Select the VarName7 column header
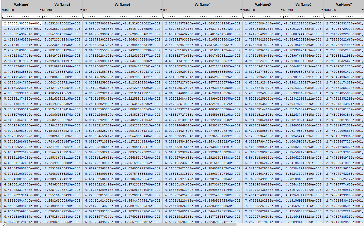 pyautogui.click(x=344, y=5)
